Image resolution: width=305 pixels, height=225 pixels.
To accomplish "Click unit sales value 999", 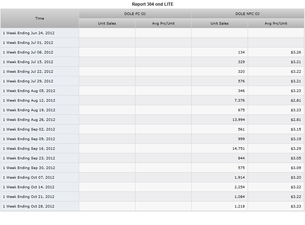I will [x=241, y=139].
